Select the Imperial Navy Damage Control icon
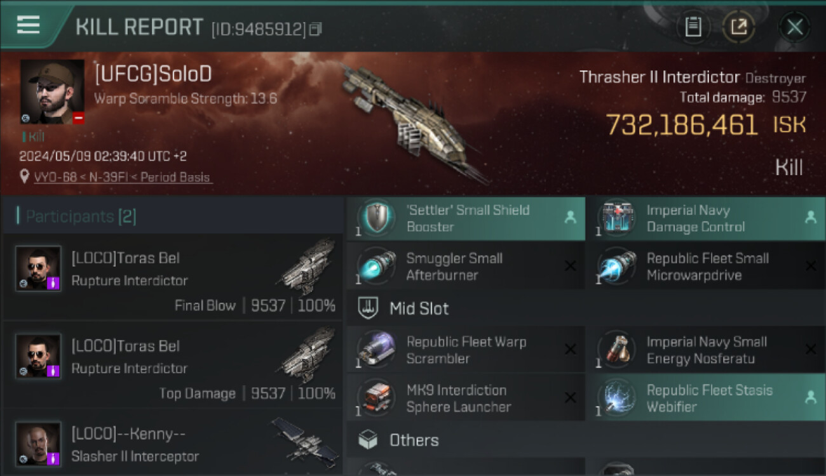This screenshot has width=826, height=476. 616,218
